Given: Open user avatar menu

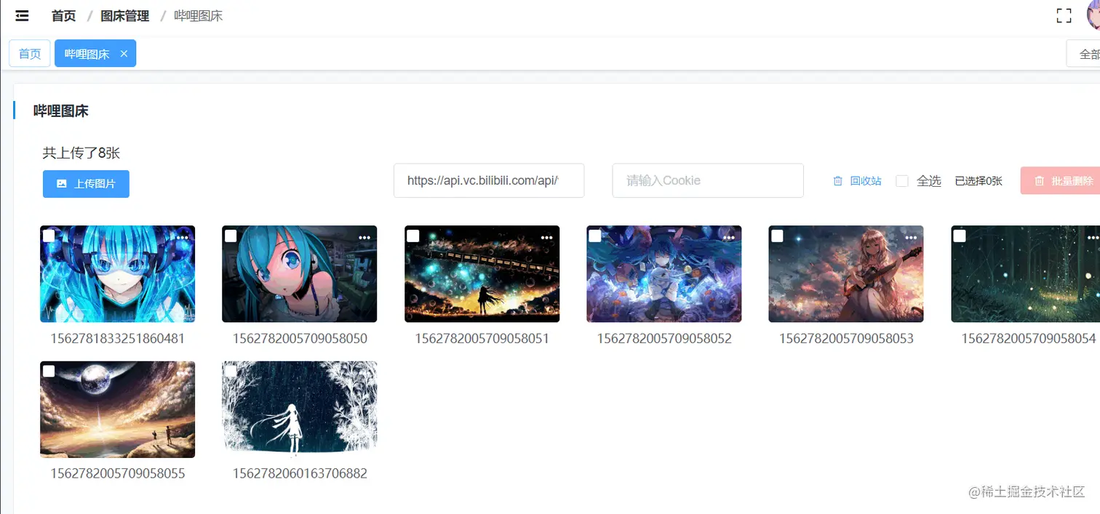Looking at the screenshot, I should [1093, 15].
